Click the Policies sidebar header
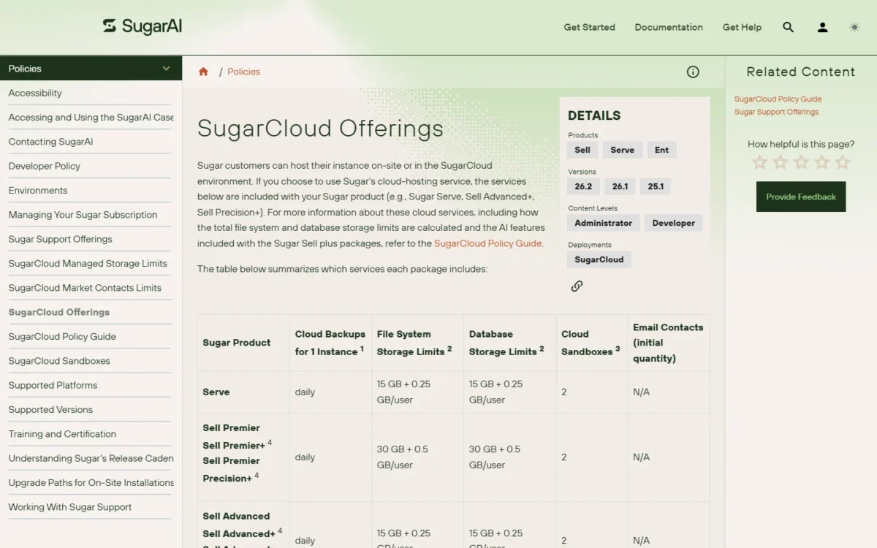Screen dimensions: 877x548 click(x=91, y=69)
